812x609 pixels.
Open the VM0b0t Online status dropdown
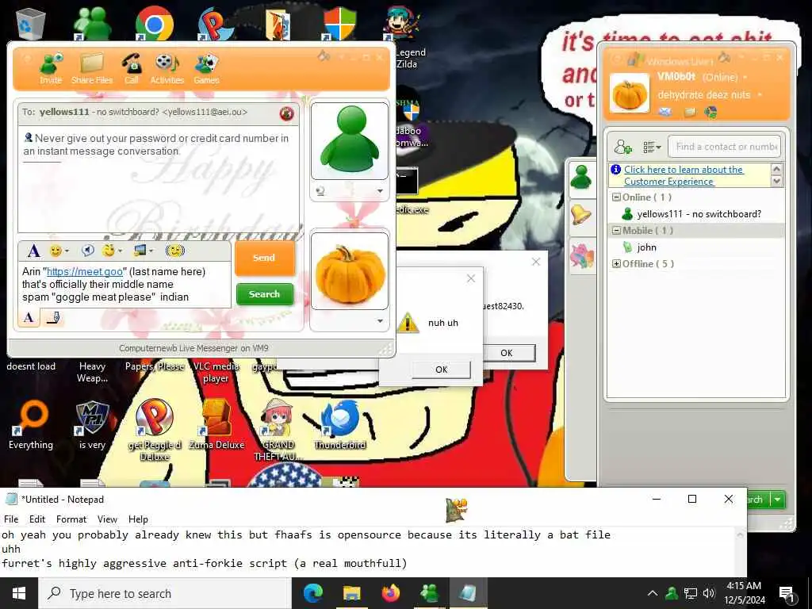[x=745, y=77]
